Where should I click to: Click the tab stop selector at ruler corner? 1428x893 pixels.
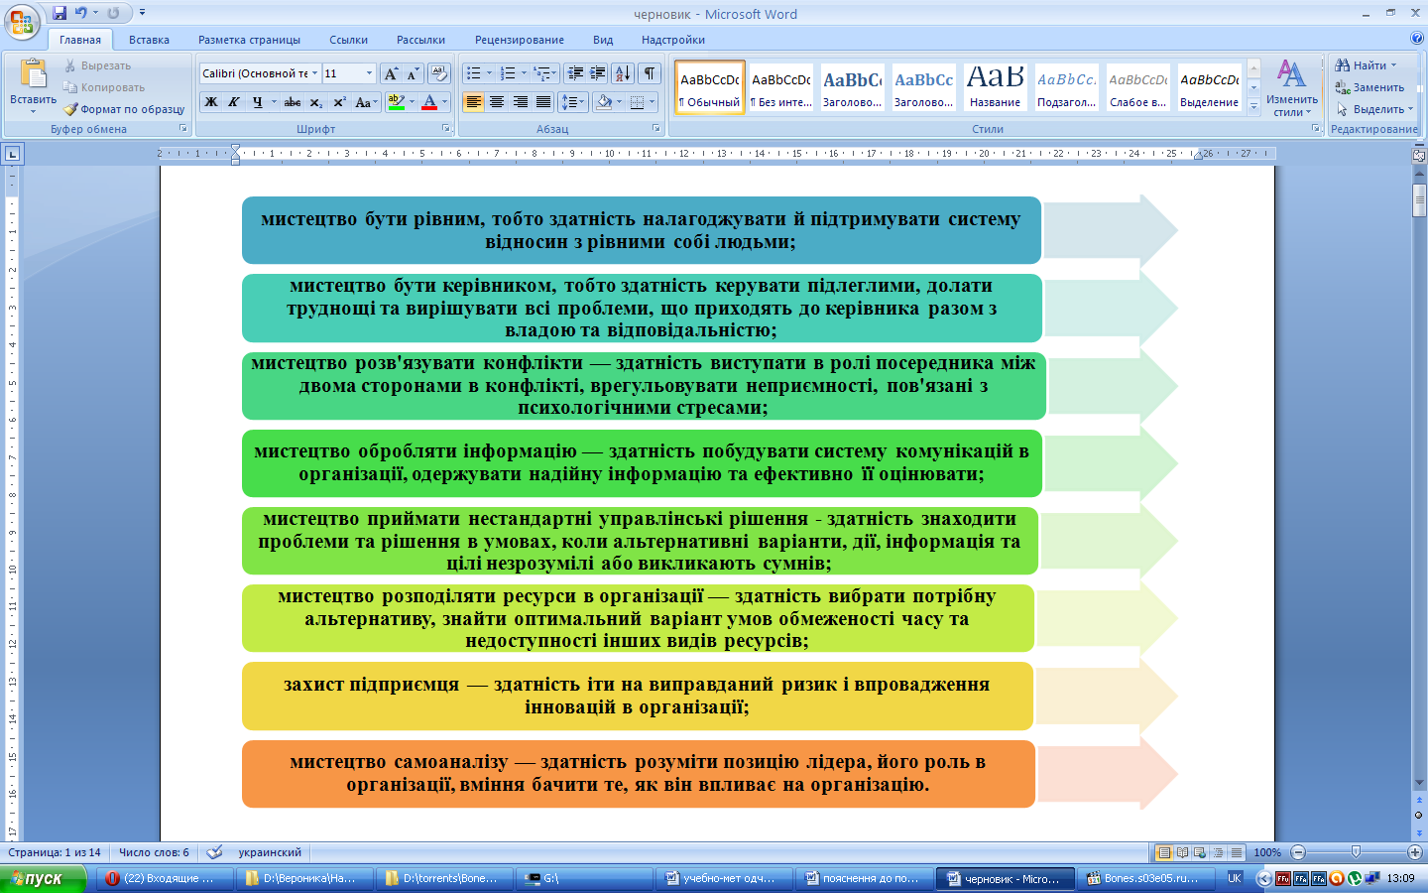click(12, 154)
